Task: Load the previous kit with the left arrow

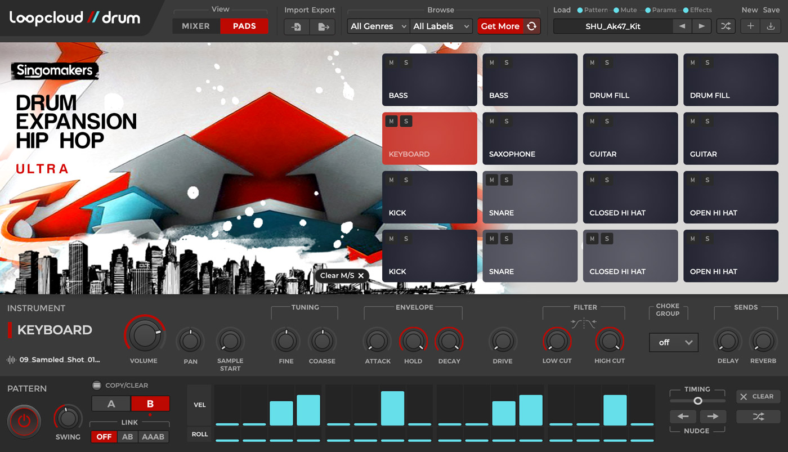Action: [x=682, y=26]
